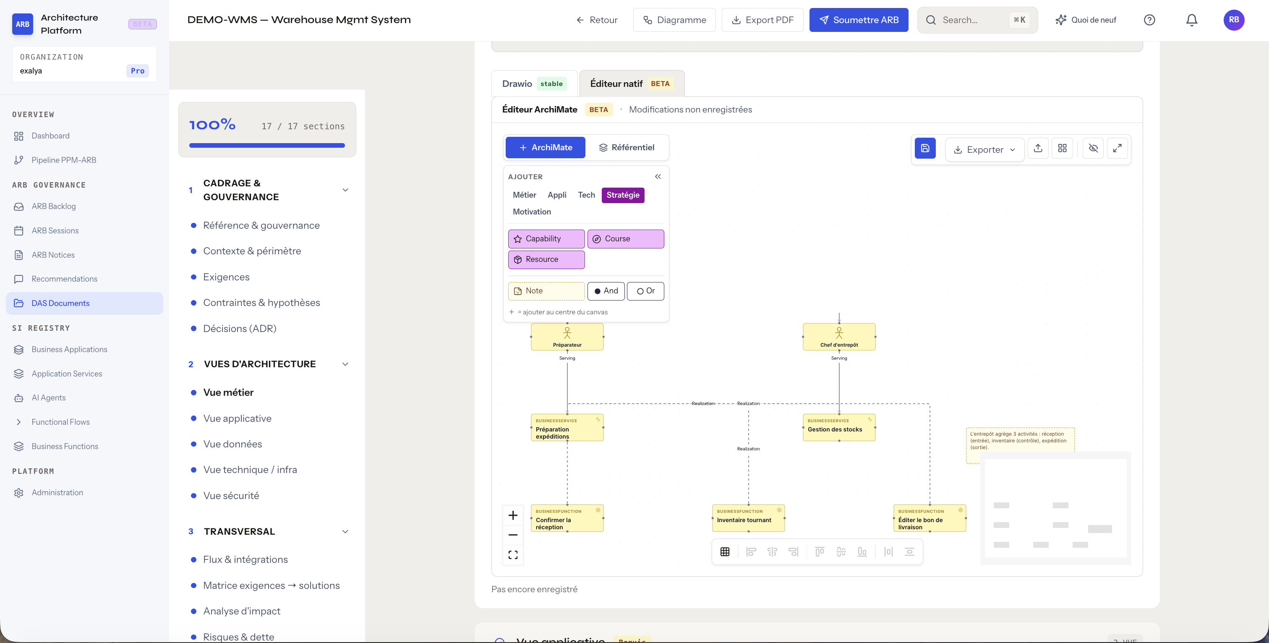Open the Diagramme view
The image size is (1269, 643).
[x=674, y=20]
